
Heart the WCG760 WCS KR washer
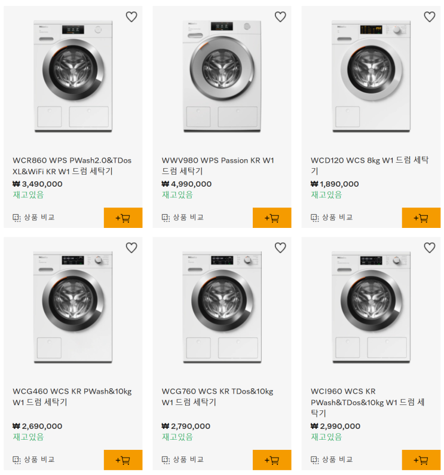[280, 248]
